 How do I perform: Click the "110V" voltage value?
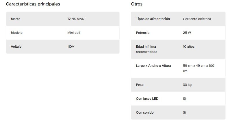[x=71, y=47]
